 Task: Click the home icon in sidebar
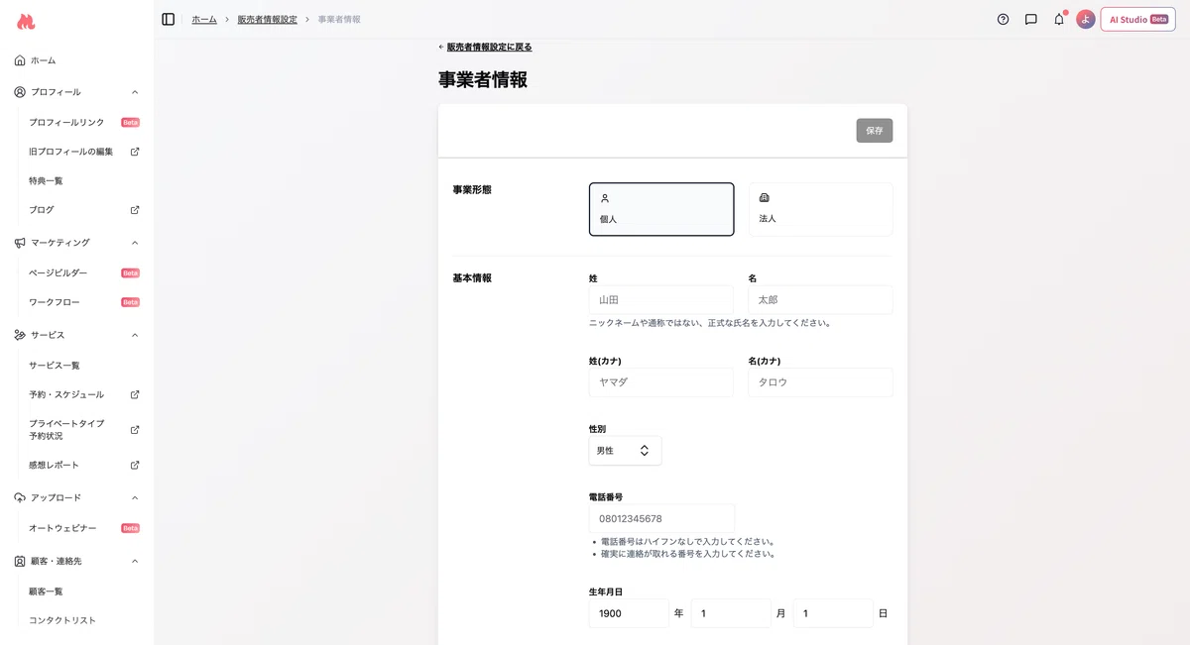(20, 60)
